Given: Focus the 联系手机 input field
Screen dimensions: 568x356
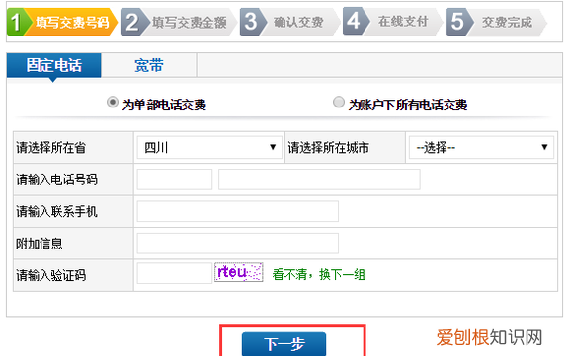Looking at the screenshot, I should pos(238,211).
